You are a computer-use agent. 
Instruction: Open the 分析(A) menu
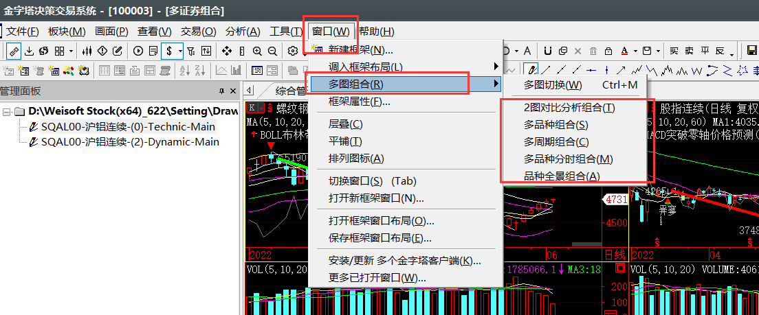pyautogui.click(x=243, y=32)
